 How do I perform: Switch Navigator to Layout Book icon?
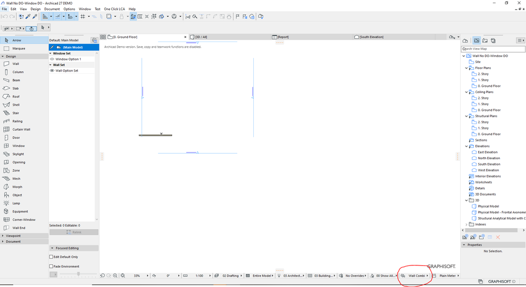[485, 40]
